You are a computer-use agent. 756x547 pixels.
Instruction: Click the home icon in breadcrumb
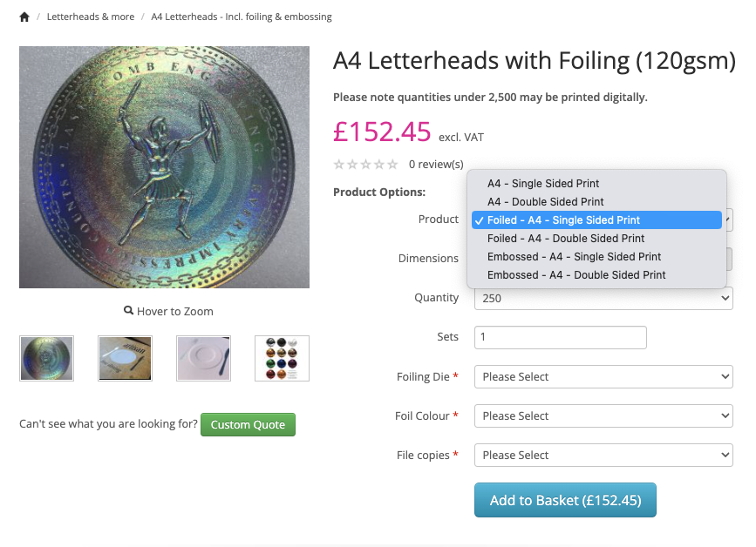point(24,17)
